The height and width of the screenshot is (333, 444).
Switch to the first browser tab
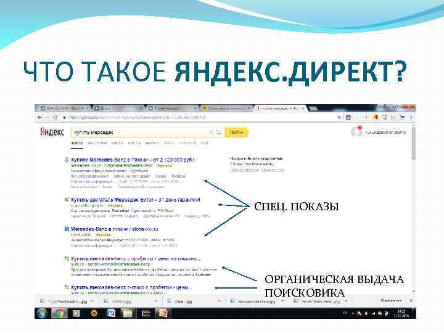[x=64, y=108]
